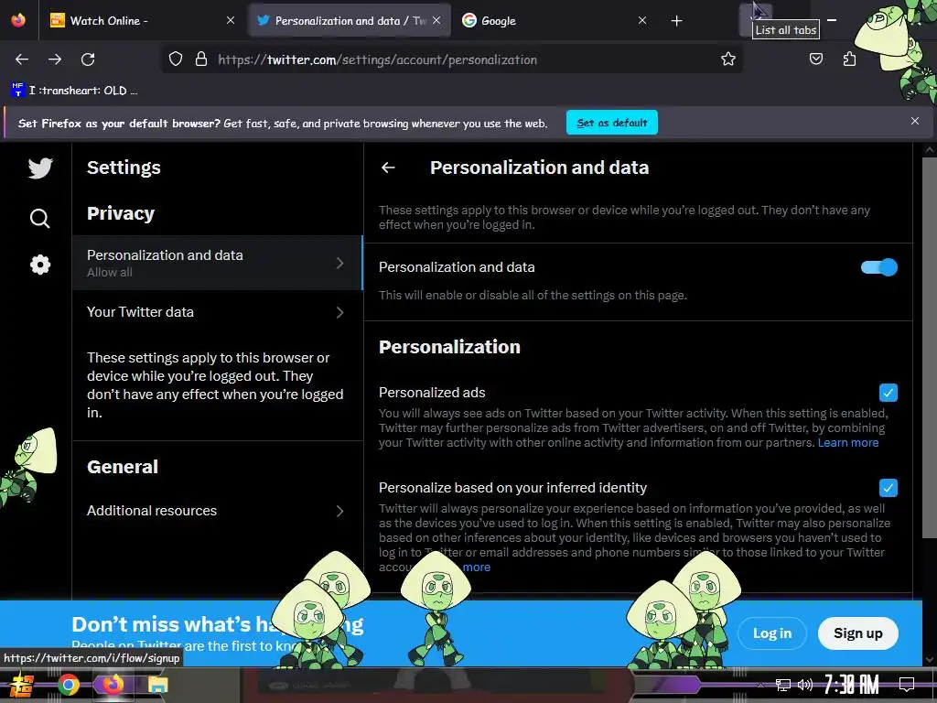Click the Sign up button
937x703 pixels.
pos(857,633)
